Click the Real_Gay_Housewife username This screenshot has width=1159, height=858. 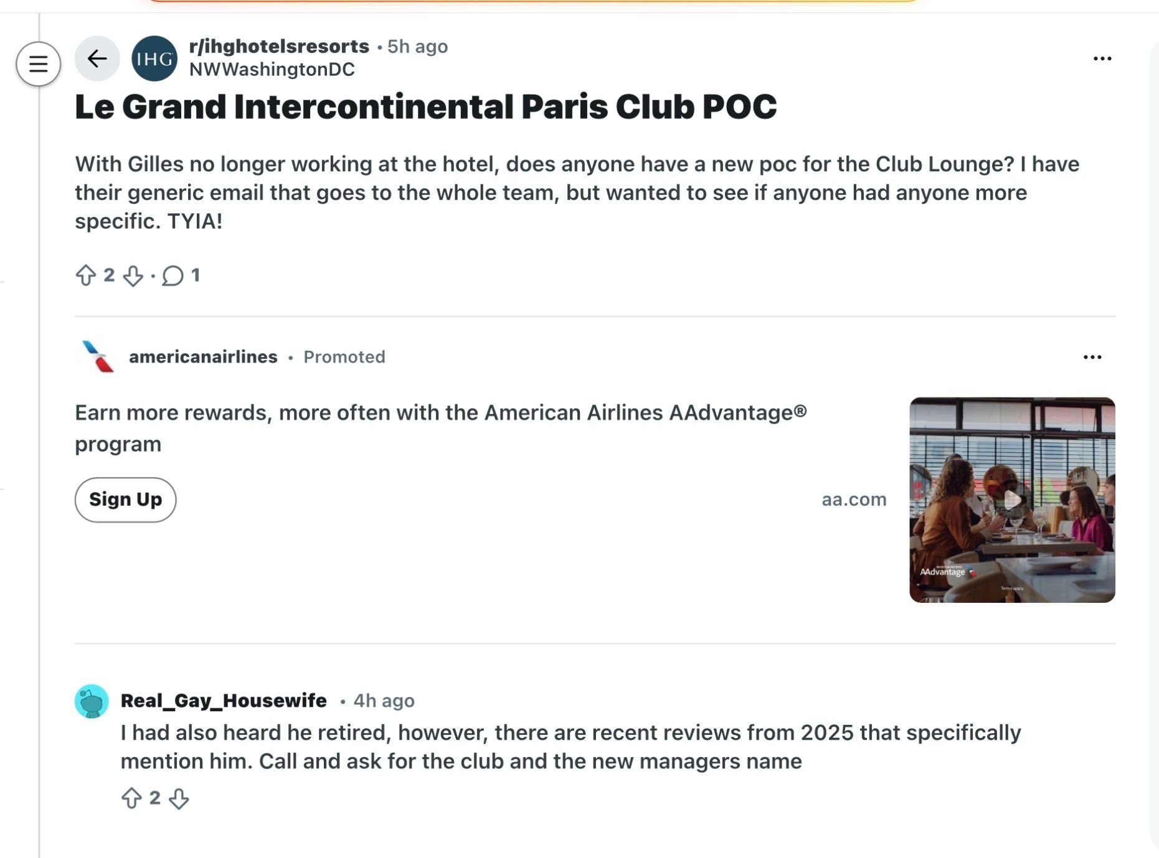pyautogui.click(x=224, y=701)
